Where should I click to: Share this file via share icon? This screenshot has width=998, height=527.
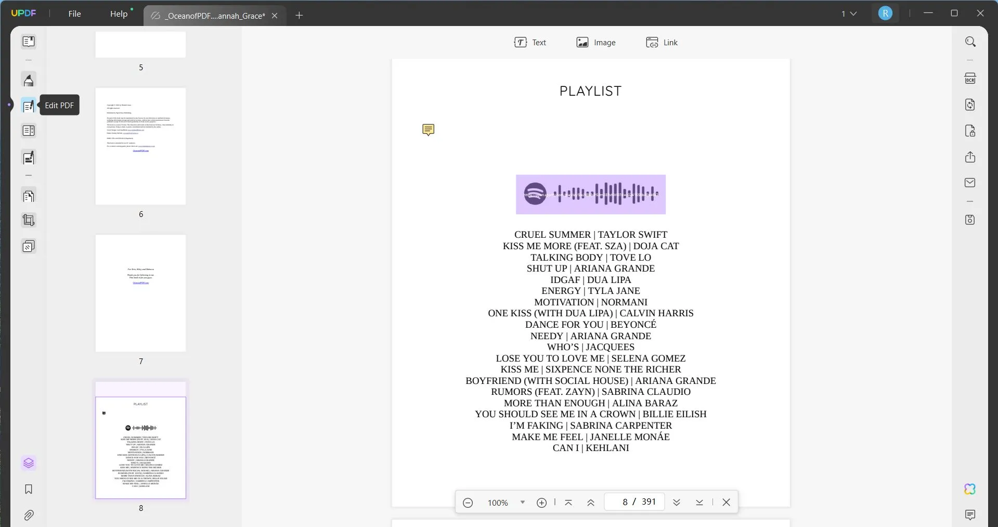pyautogui.click(x=970, y=157)
